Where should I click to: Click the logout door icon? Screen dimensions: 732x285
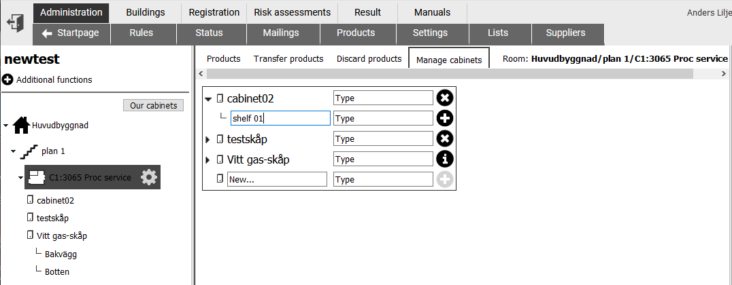click(16, 23)
